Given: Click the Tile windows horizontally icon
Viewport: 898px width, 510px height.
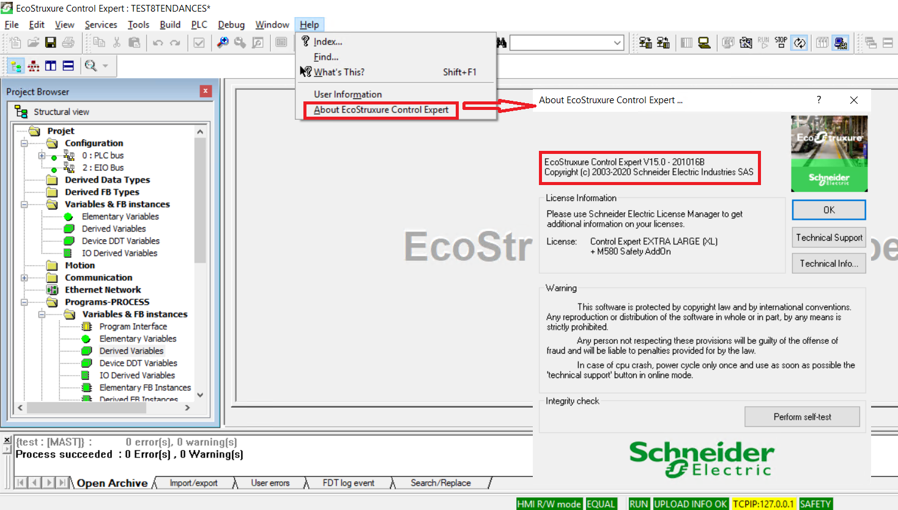Looking at the screenshot, I should tap(888, 42).
